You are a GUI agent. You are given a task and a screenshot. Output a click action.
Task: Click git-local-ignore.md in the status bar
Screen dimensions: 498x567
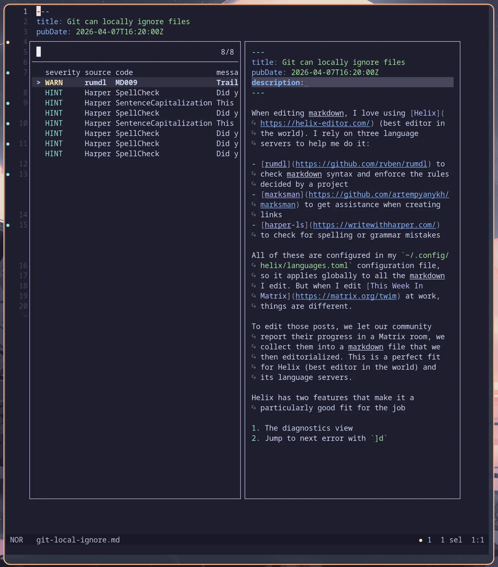(x=78, y=540)
